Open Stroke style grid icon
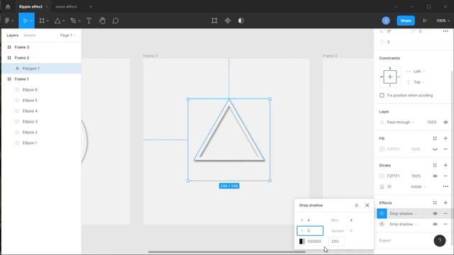This screenshot has height=255, width=454. coord(435,165)
